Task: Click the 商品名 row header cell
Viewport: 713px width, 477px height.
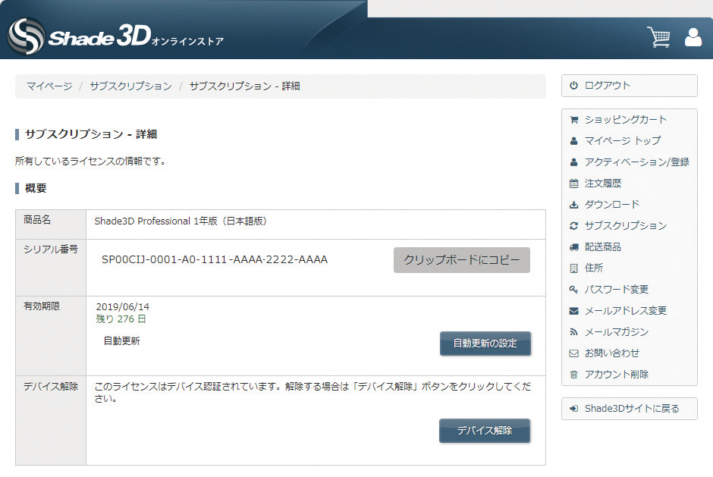Action: tap(51, 224)
